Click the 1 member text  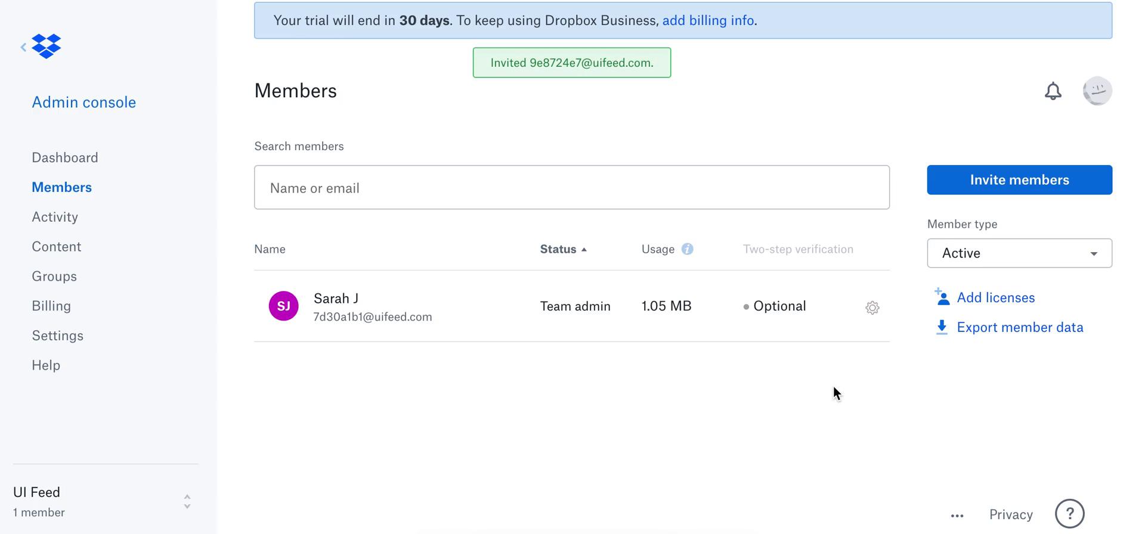(x=39, y=513)
